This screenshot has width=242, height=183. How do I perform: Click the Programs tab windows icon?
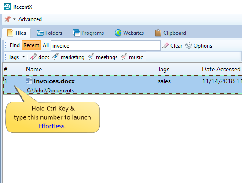[77, 33]
